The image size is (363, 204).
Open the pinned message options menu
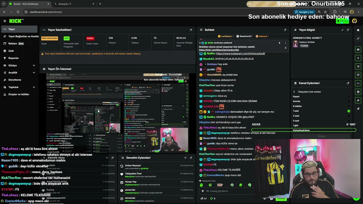click(286, 43)
